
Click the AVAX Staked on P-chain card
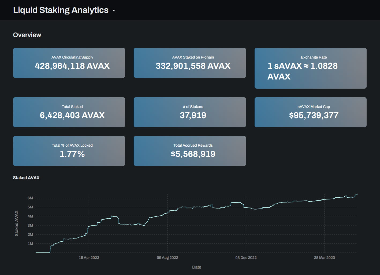(x=190, y=63)
